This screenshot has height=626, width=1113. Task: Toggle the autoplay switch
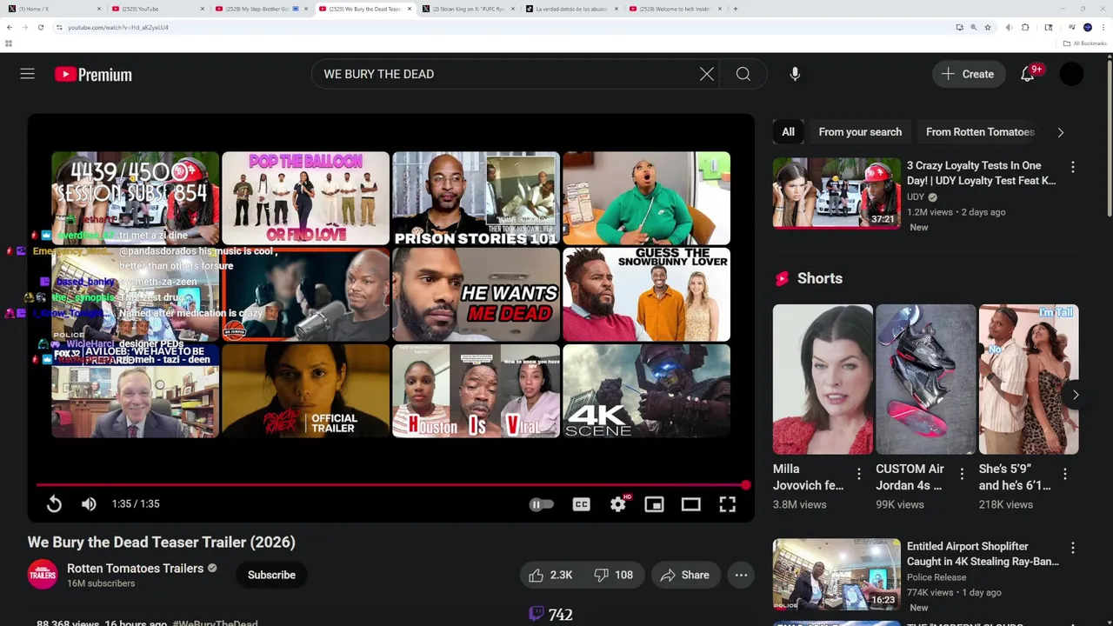click(541, 504)
